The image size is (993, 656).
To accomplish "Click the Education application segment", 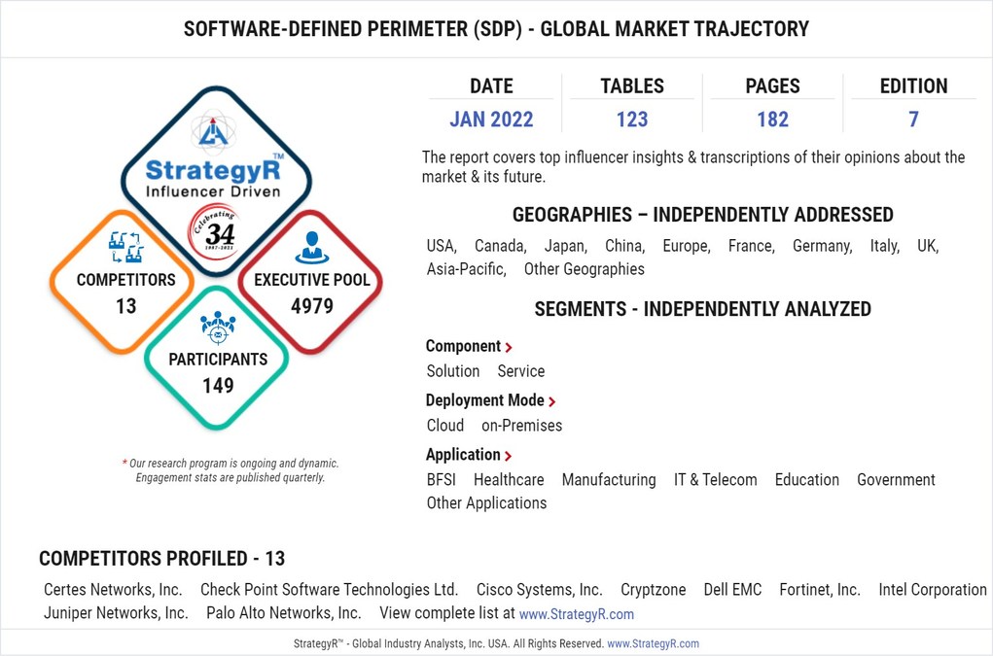I will [807, 480].
